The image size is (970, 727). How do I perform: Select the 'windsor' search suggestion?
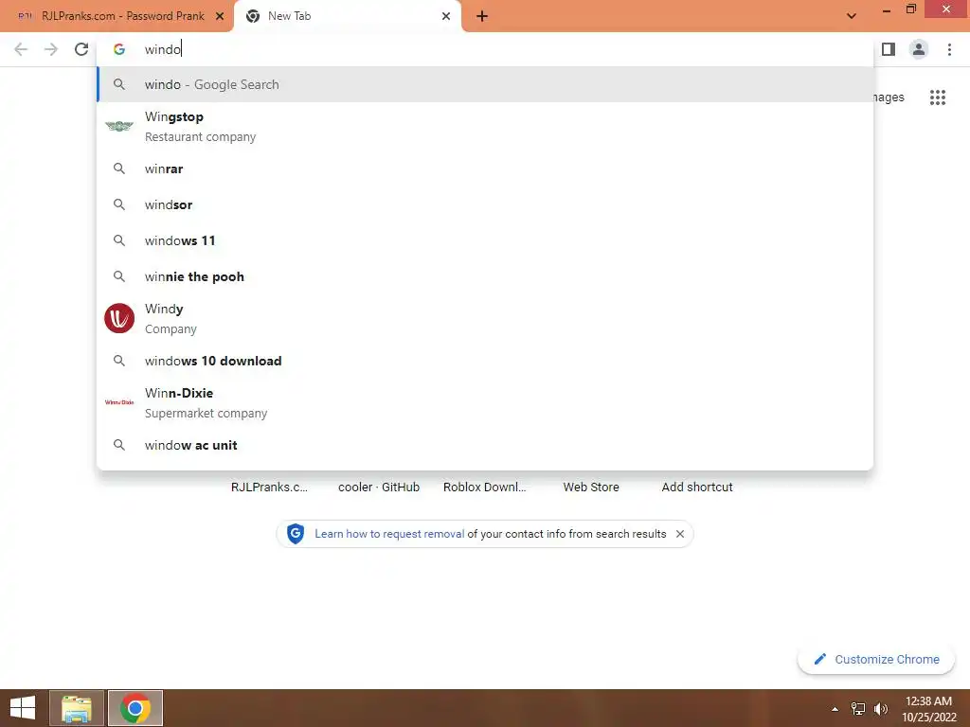[485, 204]
